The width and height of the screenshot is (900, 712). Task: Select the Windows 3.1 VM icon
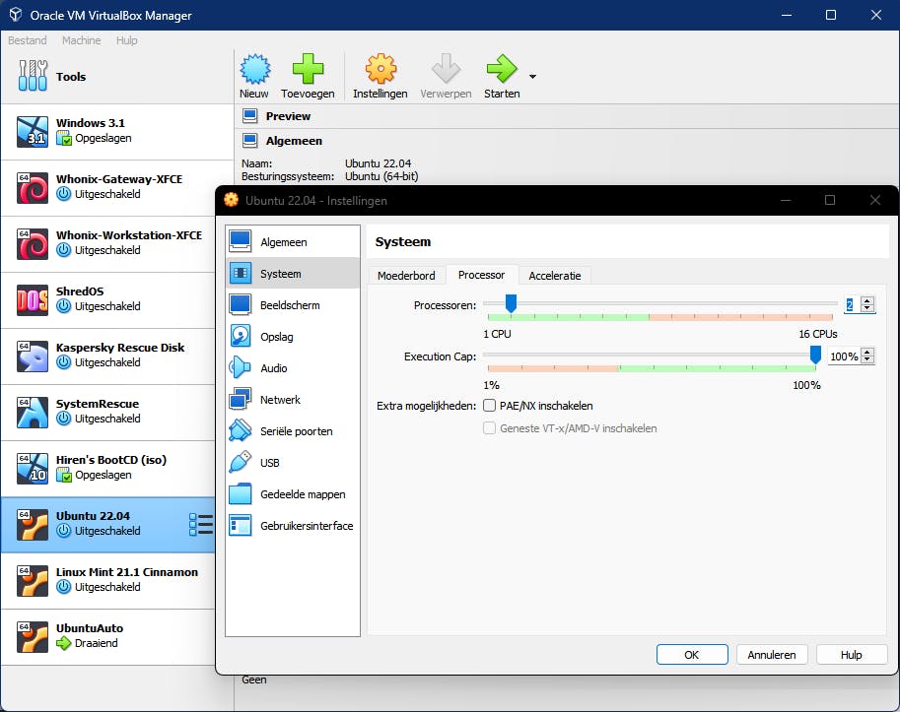tap(33, 131)
